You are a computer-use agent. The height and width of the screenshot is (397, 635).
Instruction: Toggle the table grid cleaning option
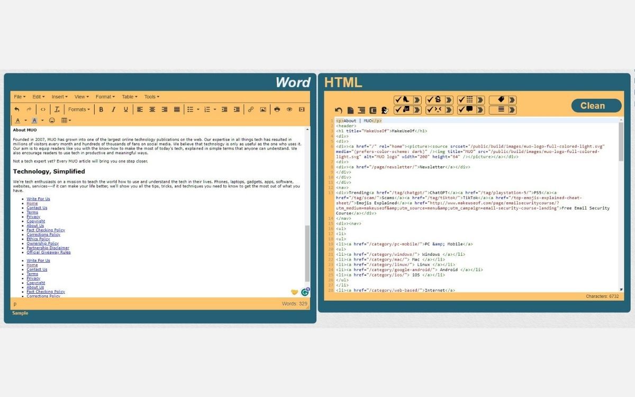[467, 100]
